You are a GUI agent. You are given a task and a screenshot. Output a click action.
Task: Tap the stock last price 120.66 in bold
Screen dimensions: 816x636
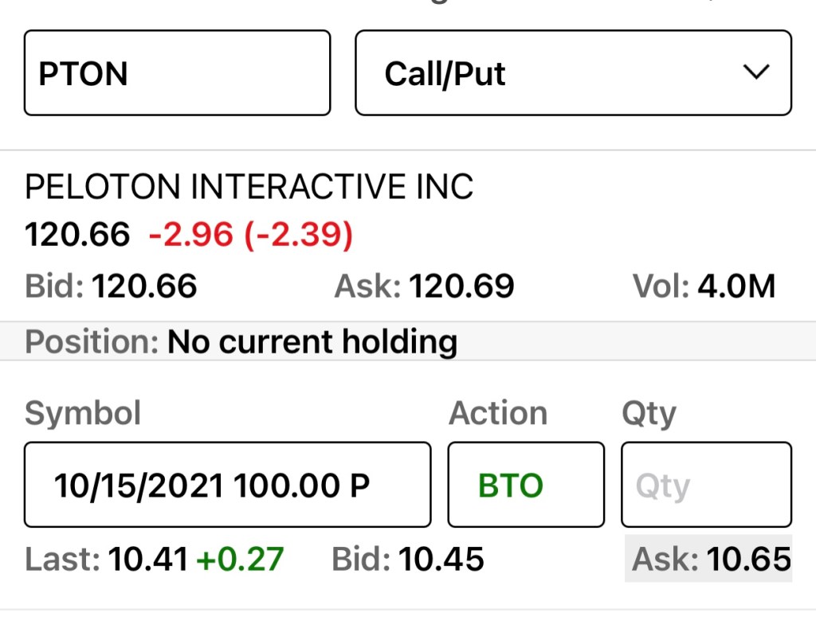point(77,235)
